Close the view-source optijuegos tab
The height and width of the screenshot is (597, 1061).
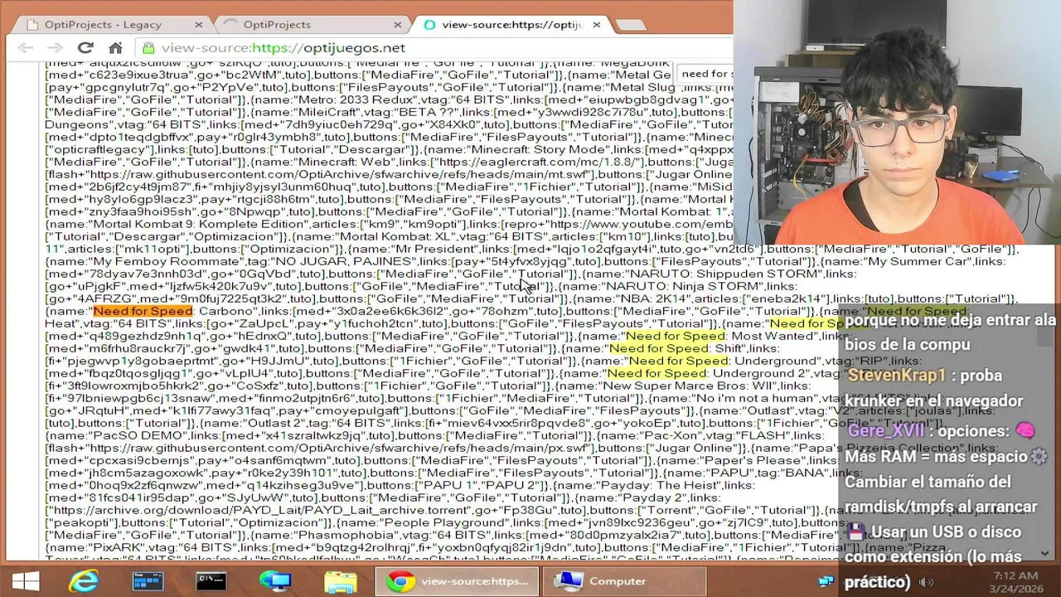coord(597,25)
